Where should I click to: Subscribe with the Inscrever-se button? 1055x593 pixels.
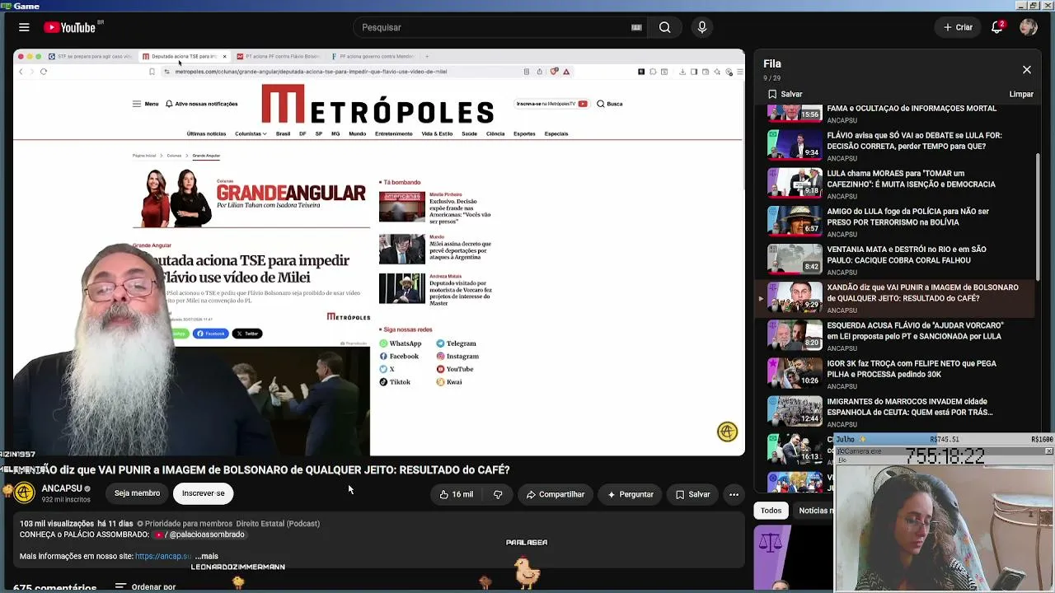pyautogui.click(x=203, y=493)
